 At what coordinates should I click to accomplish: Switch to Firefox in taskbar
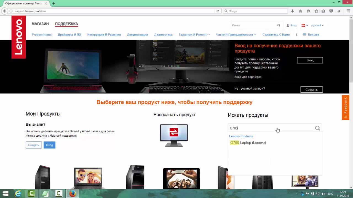(x=73, y=194)
